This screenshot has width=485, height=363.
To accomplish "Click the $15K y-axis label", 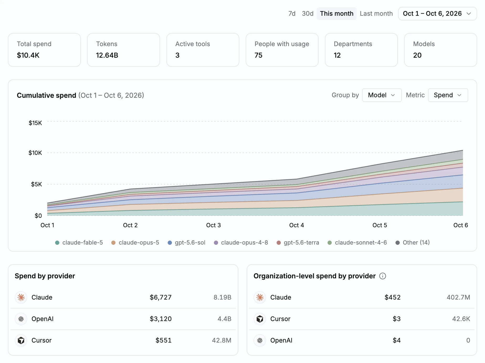I will (35, 123).
